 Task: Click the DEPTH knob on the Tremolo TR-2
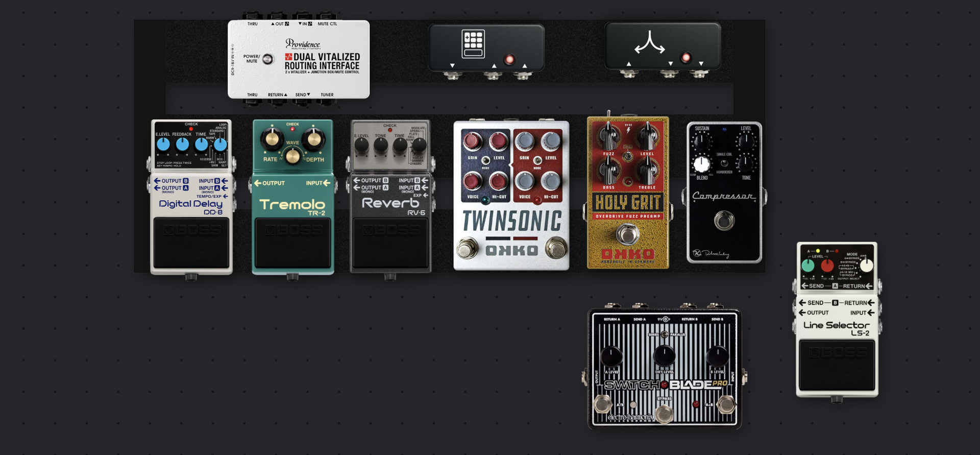point(313,138)
